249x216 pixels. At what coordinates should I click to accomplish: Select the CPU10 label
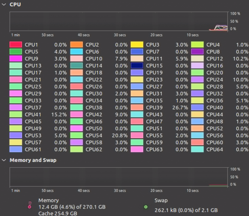[x=94, y=59]
